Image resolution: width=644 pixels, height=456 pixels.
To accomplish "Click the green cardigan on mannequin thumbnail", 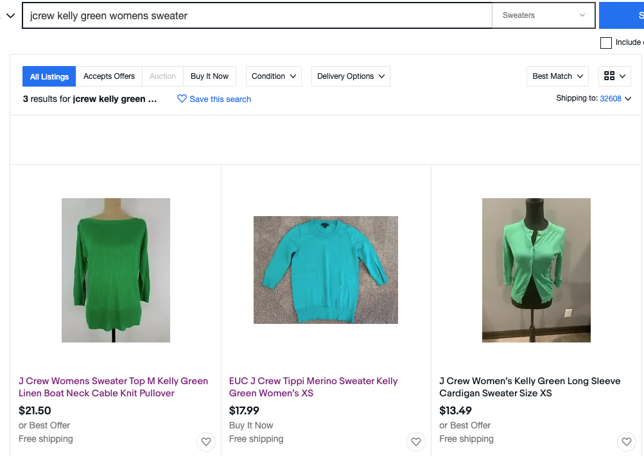I will (x=536, y=270).
